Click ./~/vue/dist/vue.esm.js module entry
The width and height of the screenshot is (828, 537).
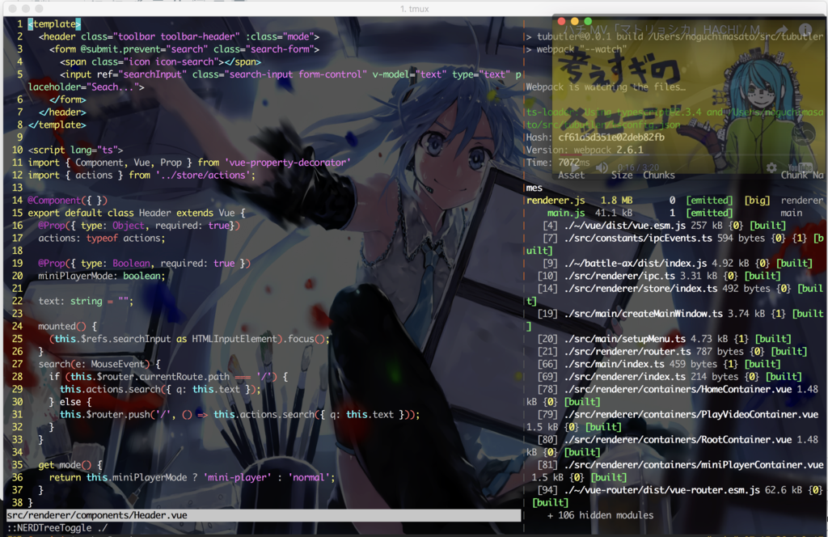tap(624, 226)
